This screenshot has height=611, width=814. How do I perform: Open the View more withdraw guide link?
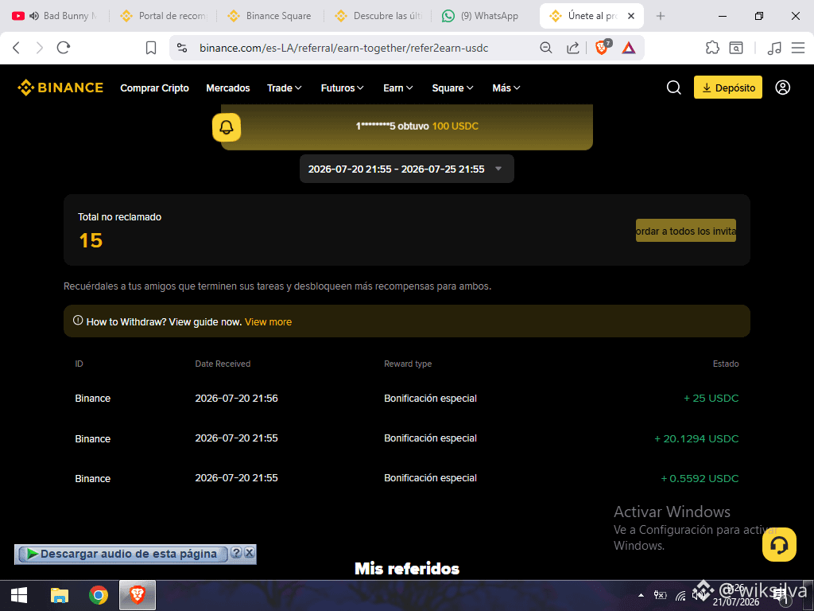[269, 322]
